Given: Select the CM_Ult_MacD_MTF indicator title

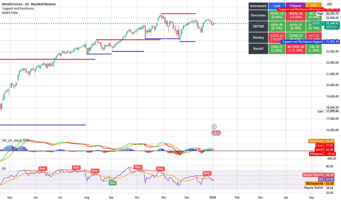Looking at the screenshot, I should (x=15, y=141).
